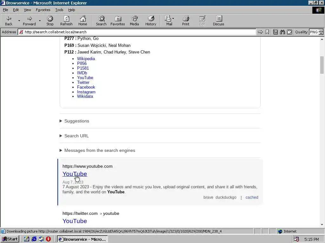Go to the Home page
This screenshot has height=243, width=325.
coord(83,21)
